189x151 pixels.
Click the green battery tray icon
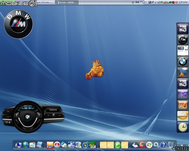pos(170,2)
